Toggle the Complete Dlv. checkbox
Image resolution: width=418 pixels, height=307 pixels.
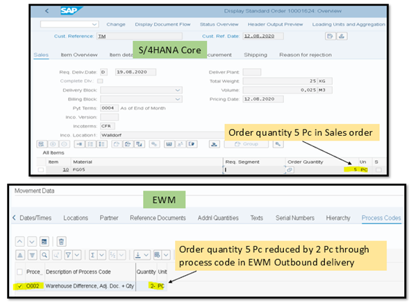(99, 80)
